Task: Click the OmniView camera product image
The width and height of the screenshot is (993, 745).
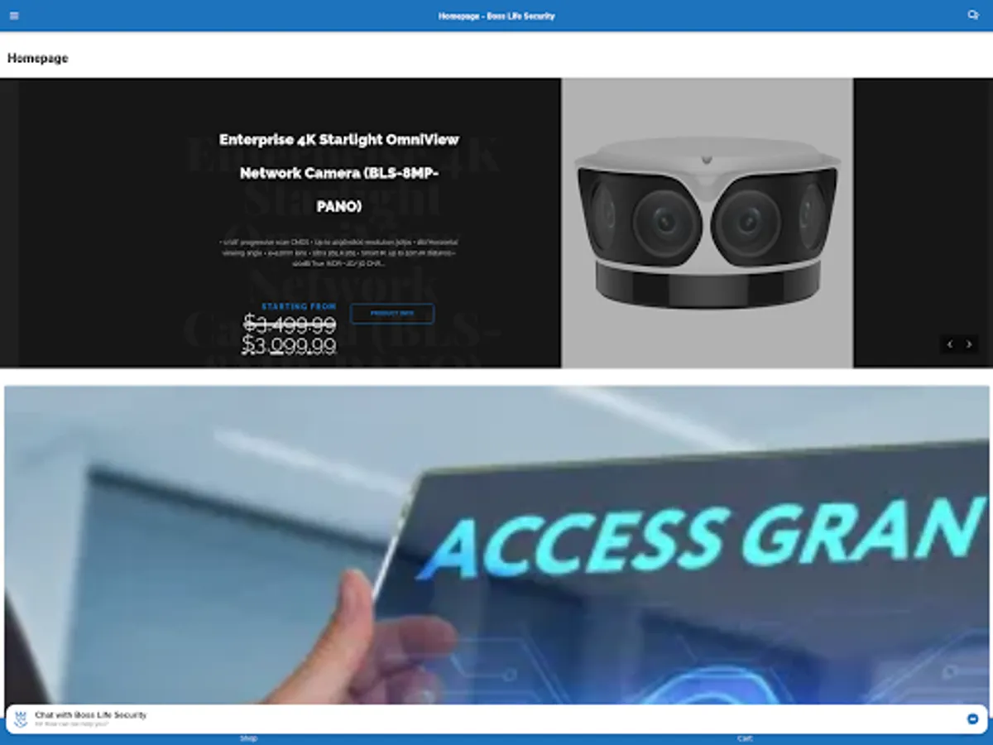Action: [708, 223]
